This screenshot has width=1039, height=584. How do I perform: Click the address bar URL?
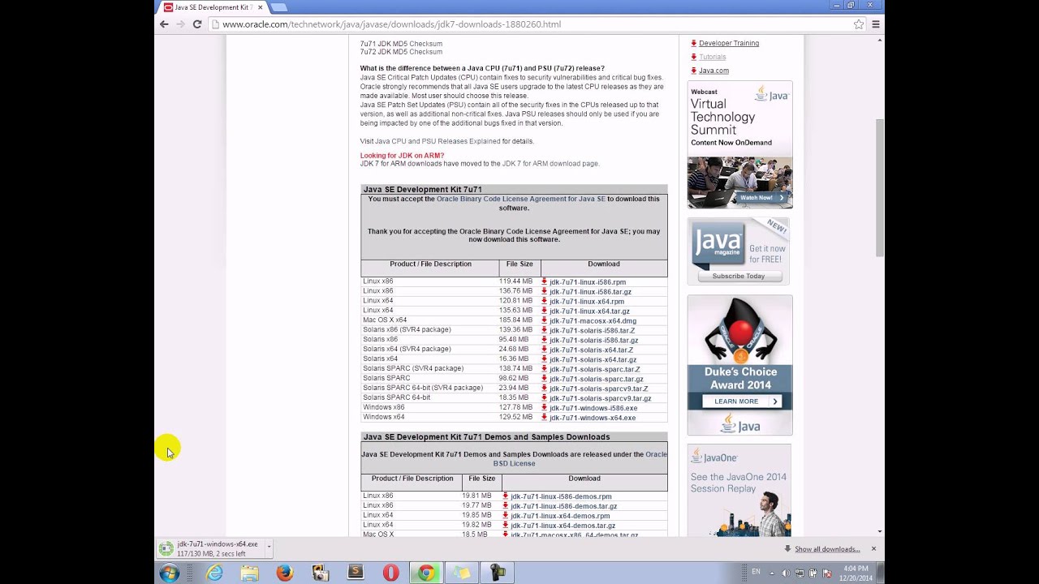(391, 24)
